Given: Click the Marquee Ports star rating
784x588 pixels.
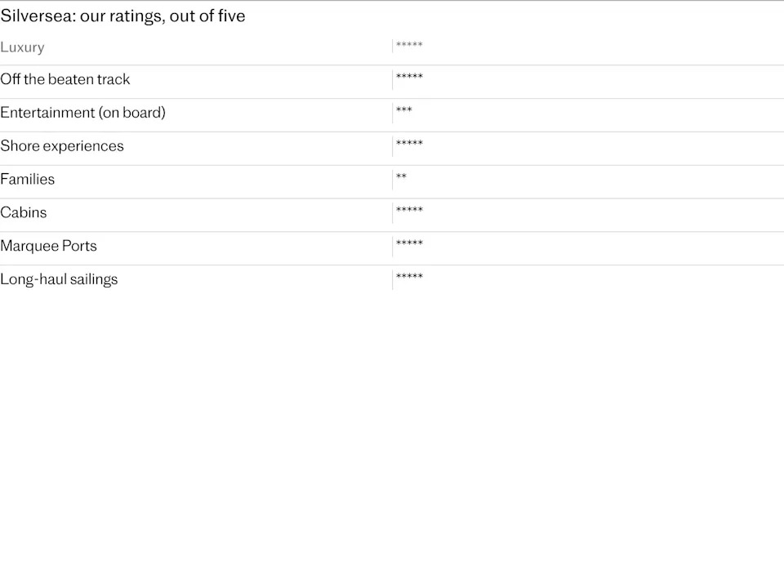Looking at the screenshot, I should [409, 243].
